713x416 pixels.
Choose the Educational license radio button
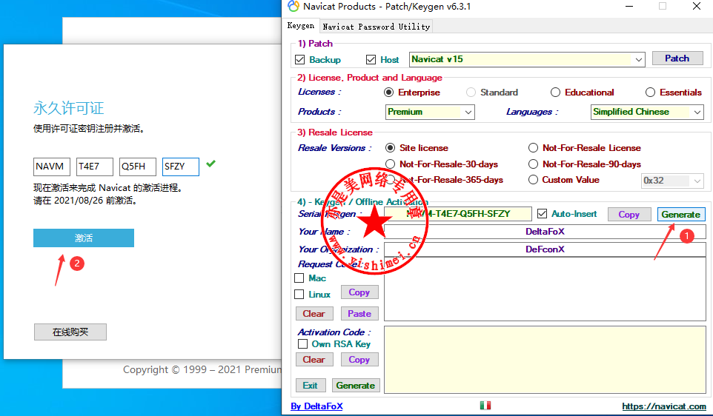pos(555,93)
